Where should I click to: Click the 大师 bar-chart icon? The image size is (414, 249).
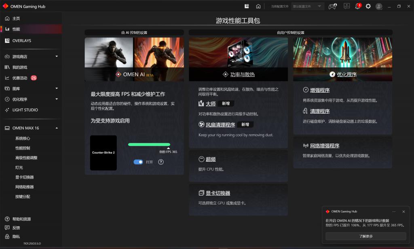[x=201, y=103]
